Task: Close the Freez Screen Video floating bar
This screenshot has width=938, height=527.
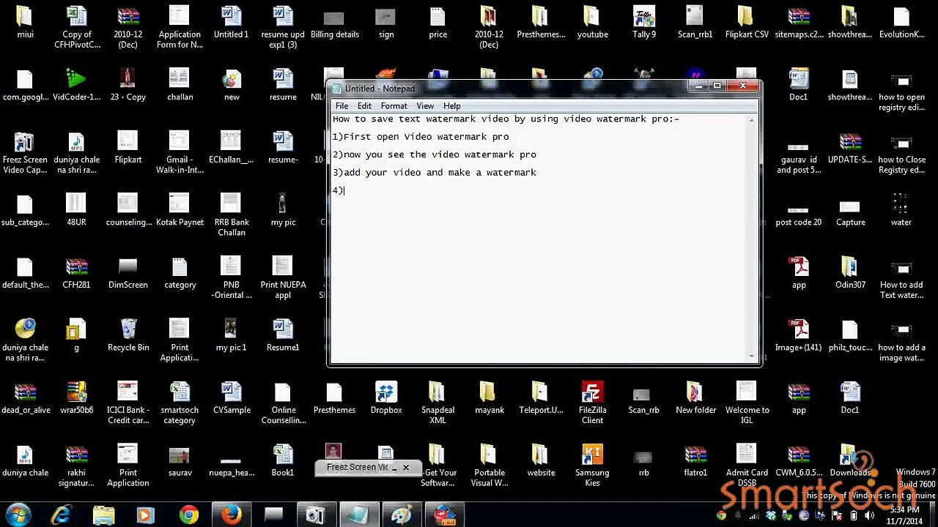Action: coord(405,468)
